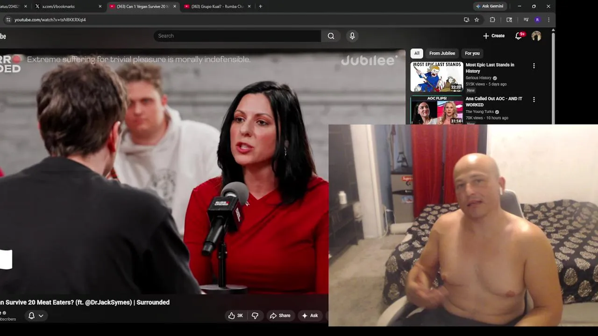This screenshot has height=336, width=598.
Task: Click the Jubilee watermark on video
Action: pos(369,60)
